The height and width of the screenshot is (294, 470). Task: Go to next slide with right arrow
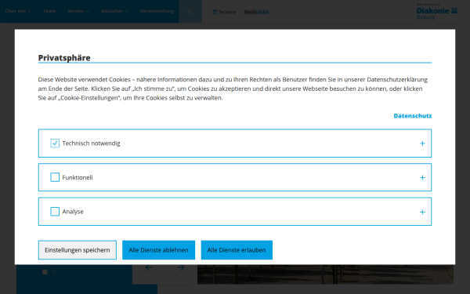181,267
